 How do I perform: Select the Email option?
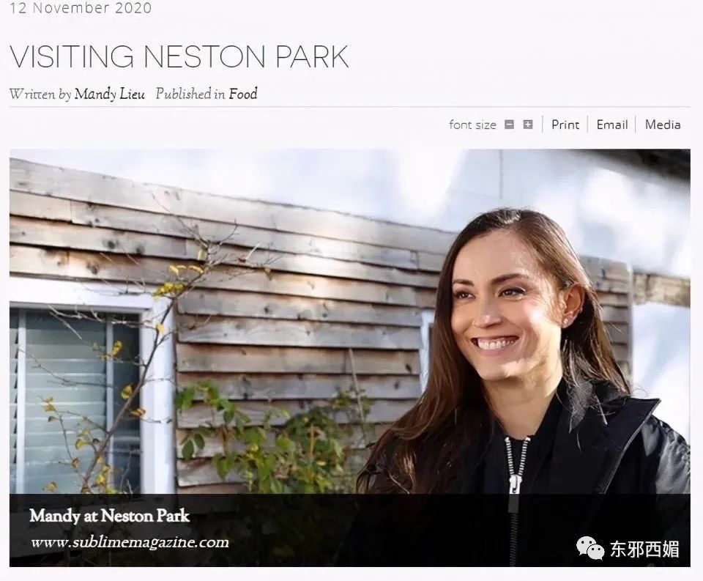pos(611,125)
